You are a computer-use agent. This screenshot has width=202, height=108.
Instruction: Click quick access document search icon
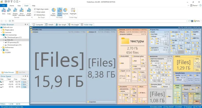tap(17, 2)
